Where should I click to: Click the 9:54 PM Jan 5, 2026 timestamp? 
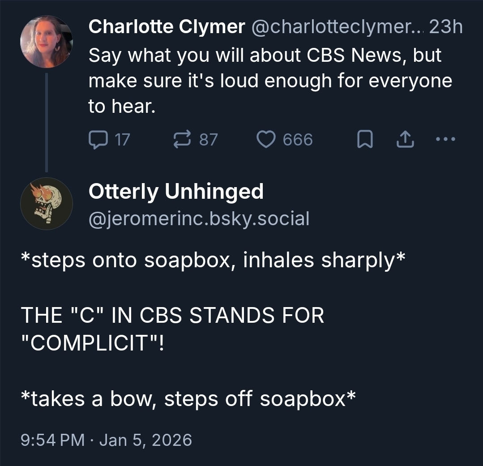[x=107, y=440]
